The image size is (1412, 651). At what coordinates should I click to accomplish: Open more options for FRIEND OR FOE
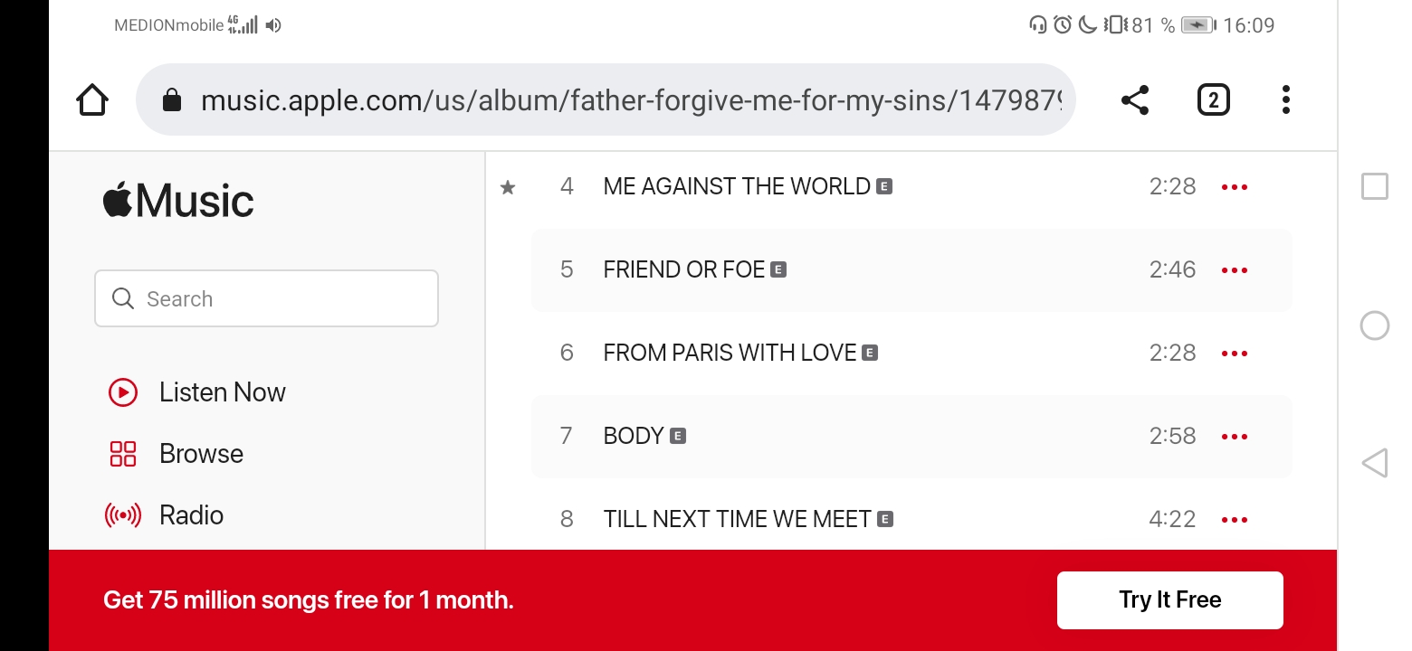(x=1235, y=270)
